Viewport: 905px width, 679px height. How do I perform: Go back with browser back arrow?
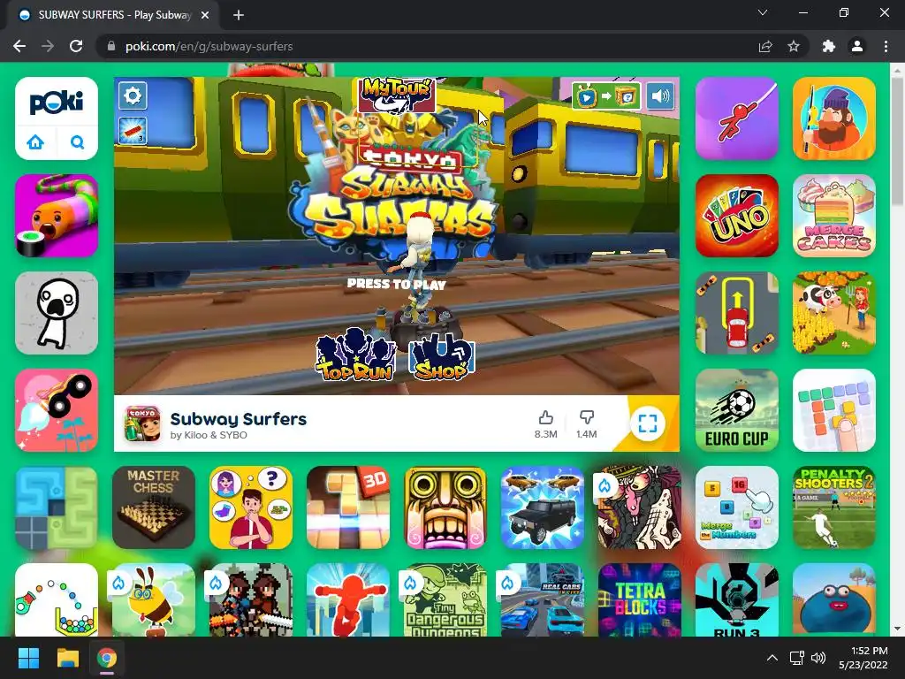pos(19,46)
